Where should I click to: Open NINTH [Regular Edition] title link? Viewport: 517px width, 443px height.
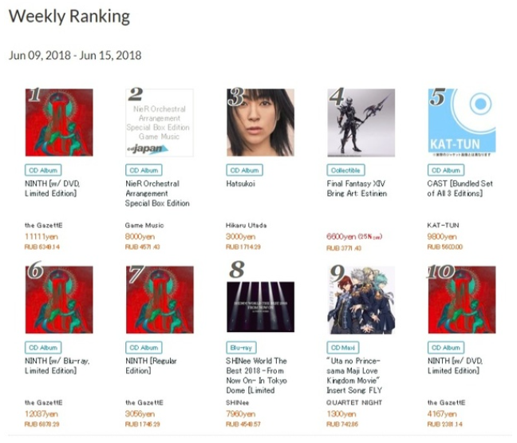pos(151,366)
